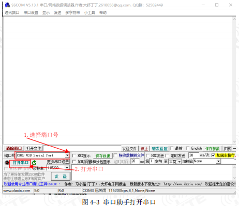Click the red port status indicator light

click(7, 163)
